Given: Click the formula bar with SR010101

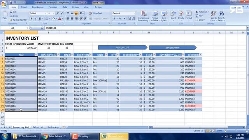Looking at the screenshot, I should coord(145,28).
